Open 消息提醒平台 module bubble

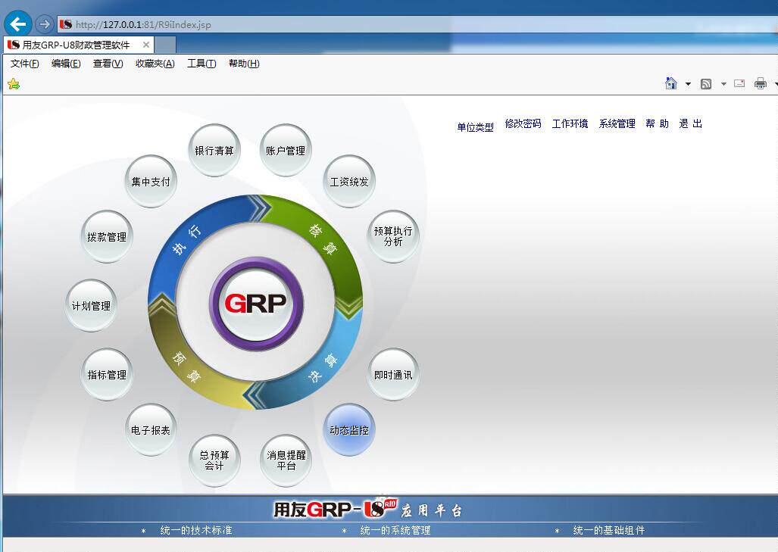tap(286, 460)
